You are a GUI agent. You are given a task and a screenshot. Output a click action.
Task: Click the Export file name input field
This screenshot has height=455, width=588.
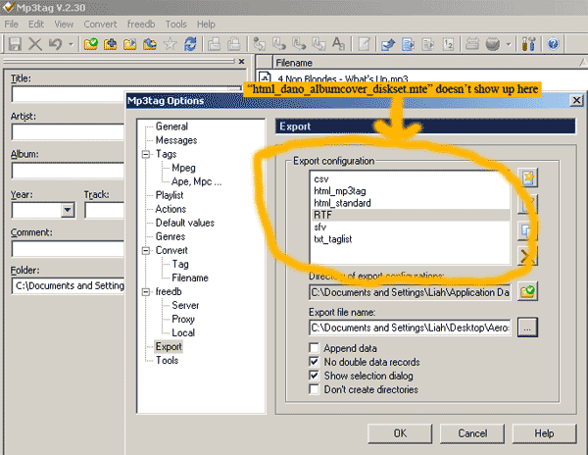tap(410, 328)
